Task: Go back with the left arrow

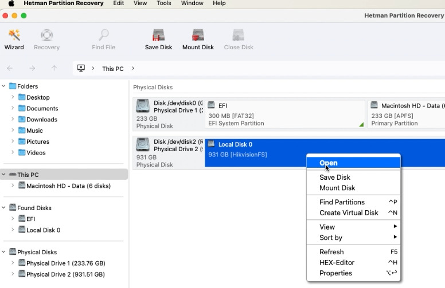Action: click(x=10, y=68)
